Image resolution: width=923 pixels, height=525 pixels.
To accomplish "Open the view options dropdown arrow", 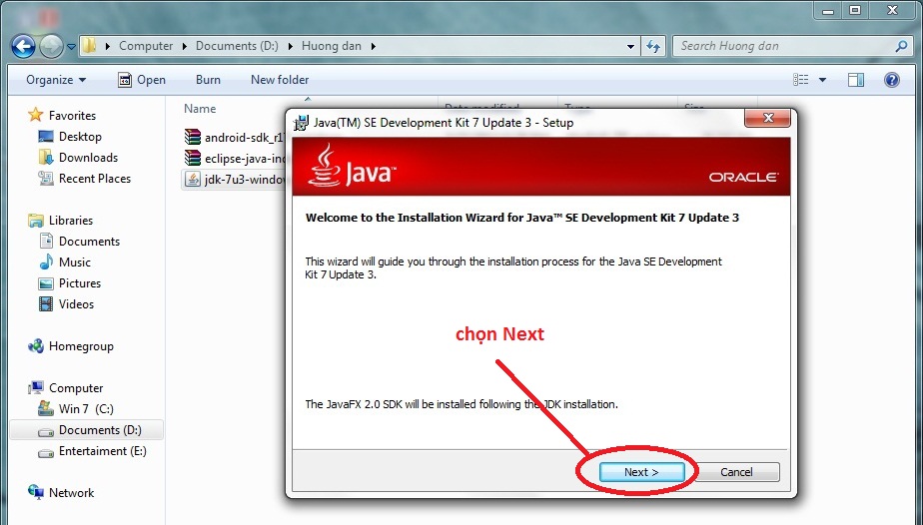I will 822,80.
